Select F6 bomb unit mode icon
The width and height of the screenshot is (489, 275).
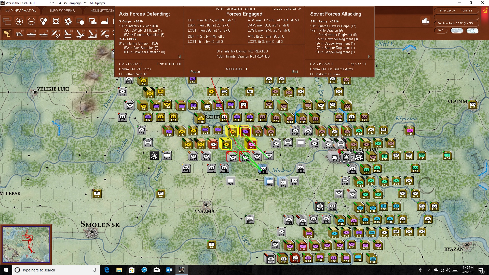pos(68,34)
